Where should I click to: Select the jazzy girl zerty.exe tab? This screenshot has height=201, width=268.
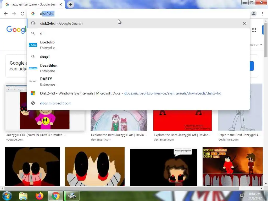33,4
